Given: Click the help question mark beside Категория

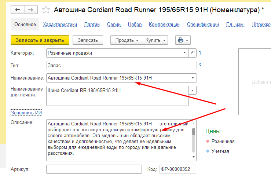Looking at the screenshot, I should tap(200, 53).
